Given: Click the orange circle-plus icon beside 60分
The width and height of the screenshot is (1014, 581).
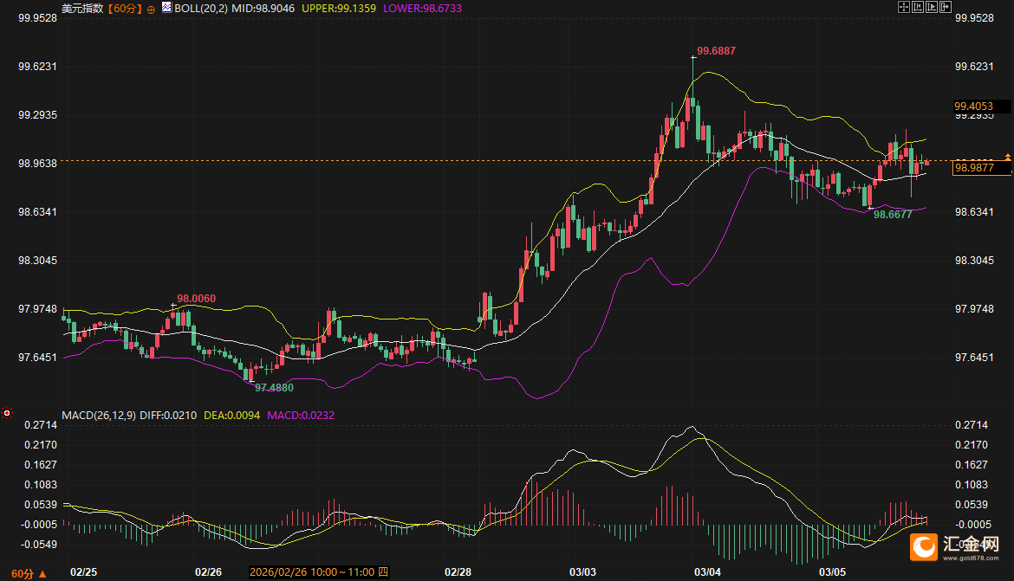Looking at the screenshot, I should [x=152, y=9].
